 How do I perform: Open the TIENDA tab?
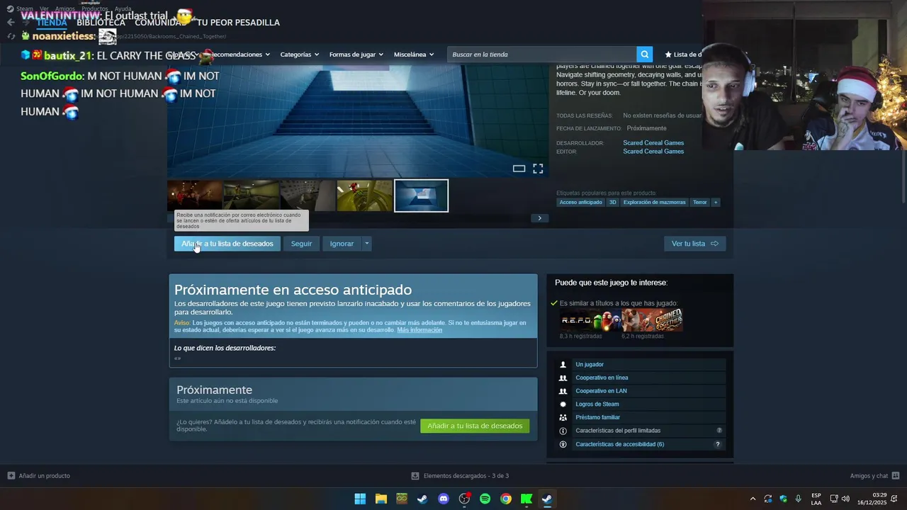pos(52,23)
